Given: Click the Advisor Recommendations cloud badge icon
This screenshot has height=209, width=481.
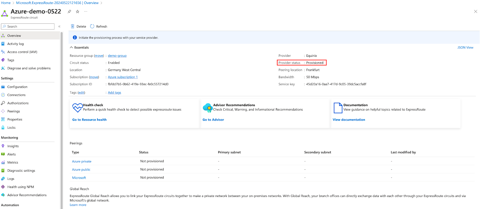Looking at the screenshot, I should [x=208, y=108].
